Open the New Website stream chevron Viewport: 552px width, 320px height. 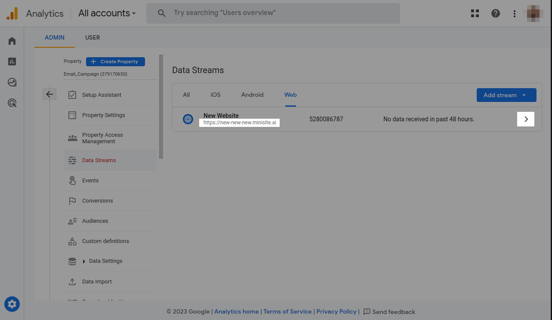click(x=526, y=119)
